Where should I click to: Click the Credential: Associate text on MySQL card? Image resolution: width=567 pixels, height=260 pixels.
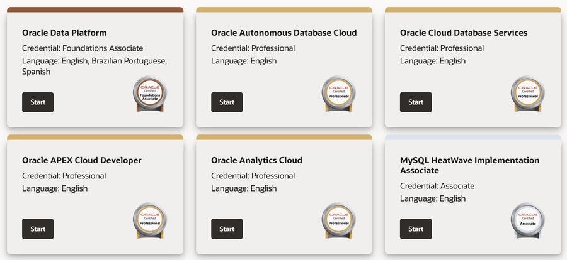click(x=437, y=186)
